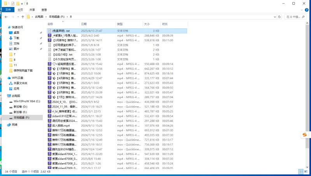311x176 pixels.
Task: Select the (免责声明).txt file
Action: point(117,31)
